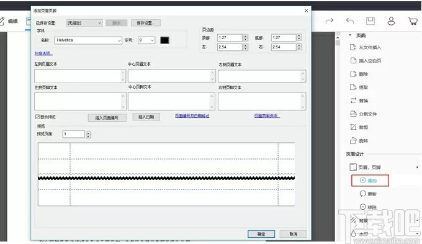
Task: Click the 右侧页眉文本 text box
Action: [262, 76]
